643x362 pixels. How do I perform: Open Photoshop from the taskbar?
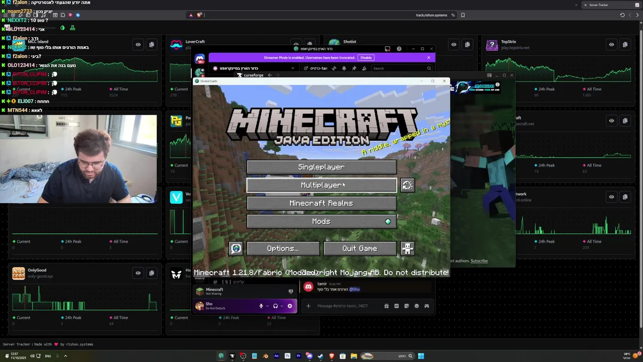[287, 356]
